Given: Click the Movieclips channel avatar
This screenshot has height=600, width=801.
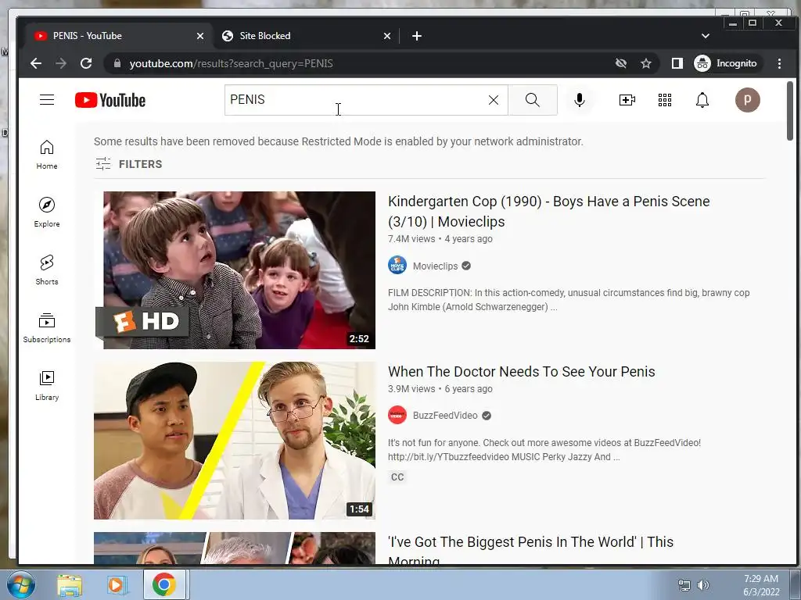Looking at the screenshot, I should 397,266.
